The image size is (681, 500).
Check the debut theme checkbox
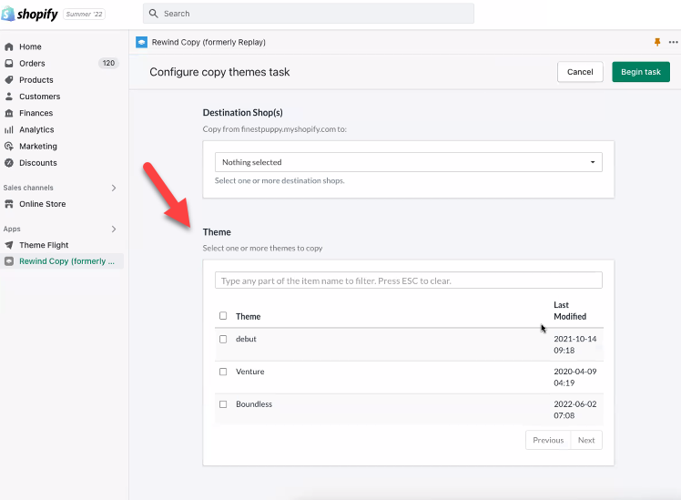(223, 339)
